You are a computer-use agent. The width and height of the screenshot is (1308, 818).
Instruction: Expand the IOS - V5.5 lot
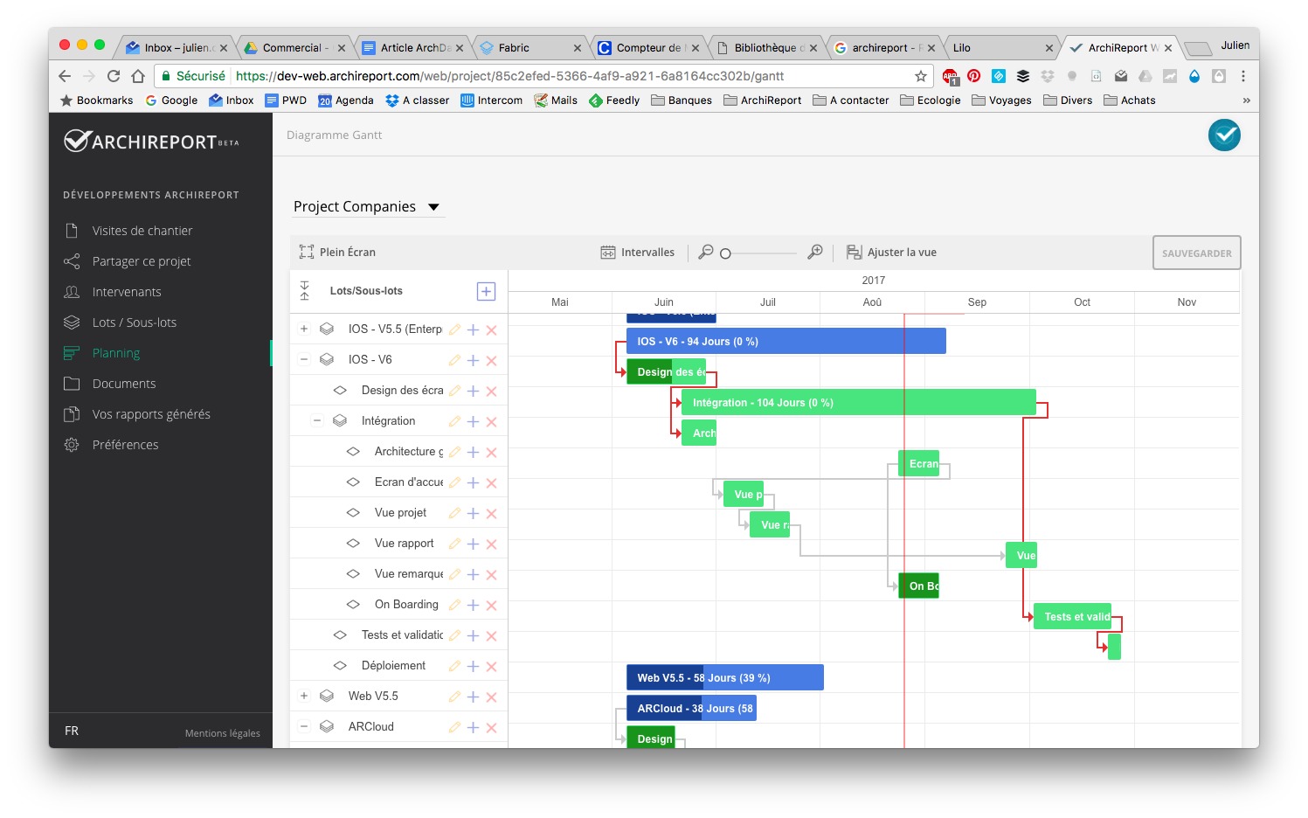click(304, 329)
